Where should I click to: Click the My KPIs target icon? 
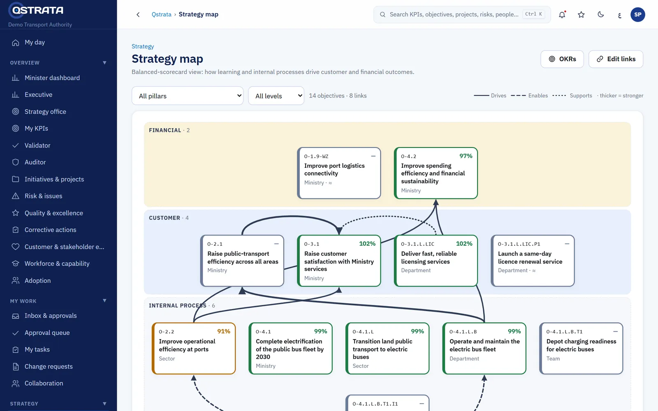16,128
